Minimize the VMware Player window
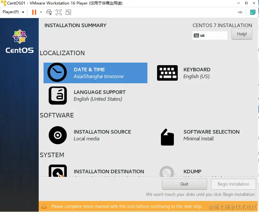 238,3
